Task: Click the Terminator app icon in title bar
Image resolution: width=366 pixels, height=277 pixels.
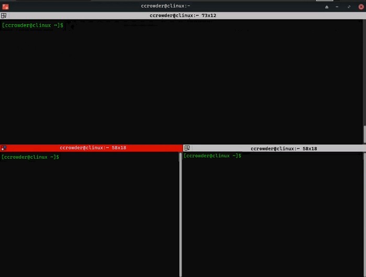Action: (5, 7)
